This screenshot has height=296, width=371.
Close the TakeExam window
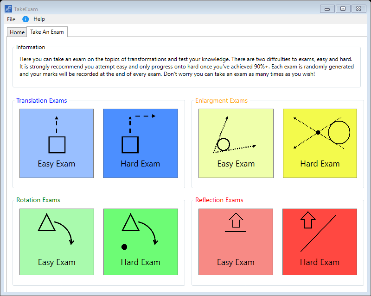pos(358,9)
